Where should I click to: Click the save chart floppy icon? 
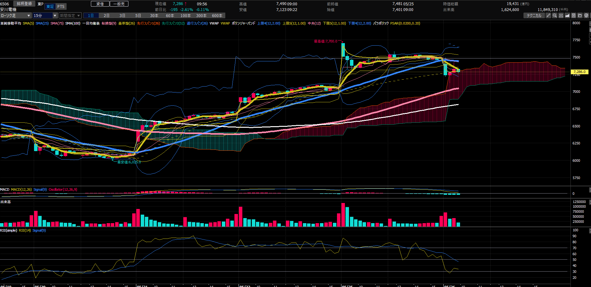point(574,15)
